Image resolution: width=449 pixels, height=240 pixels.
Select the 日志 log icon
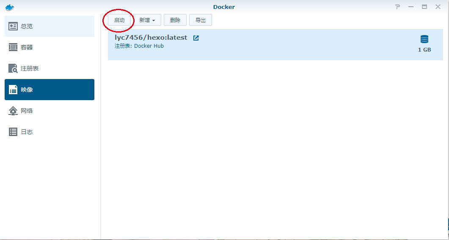[13, 132]
